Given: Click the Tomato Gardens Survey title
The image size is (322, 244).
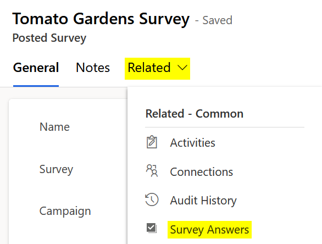Looking at the screenshot, I should (x=101, y=19).
